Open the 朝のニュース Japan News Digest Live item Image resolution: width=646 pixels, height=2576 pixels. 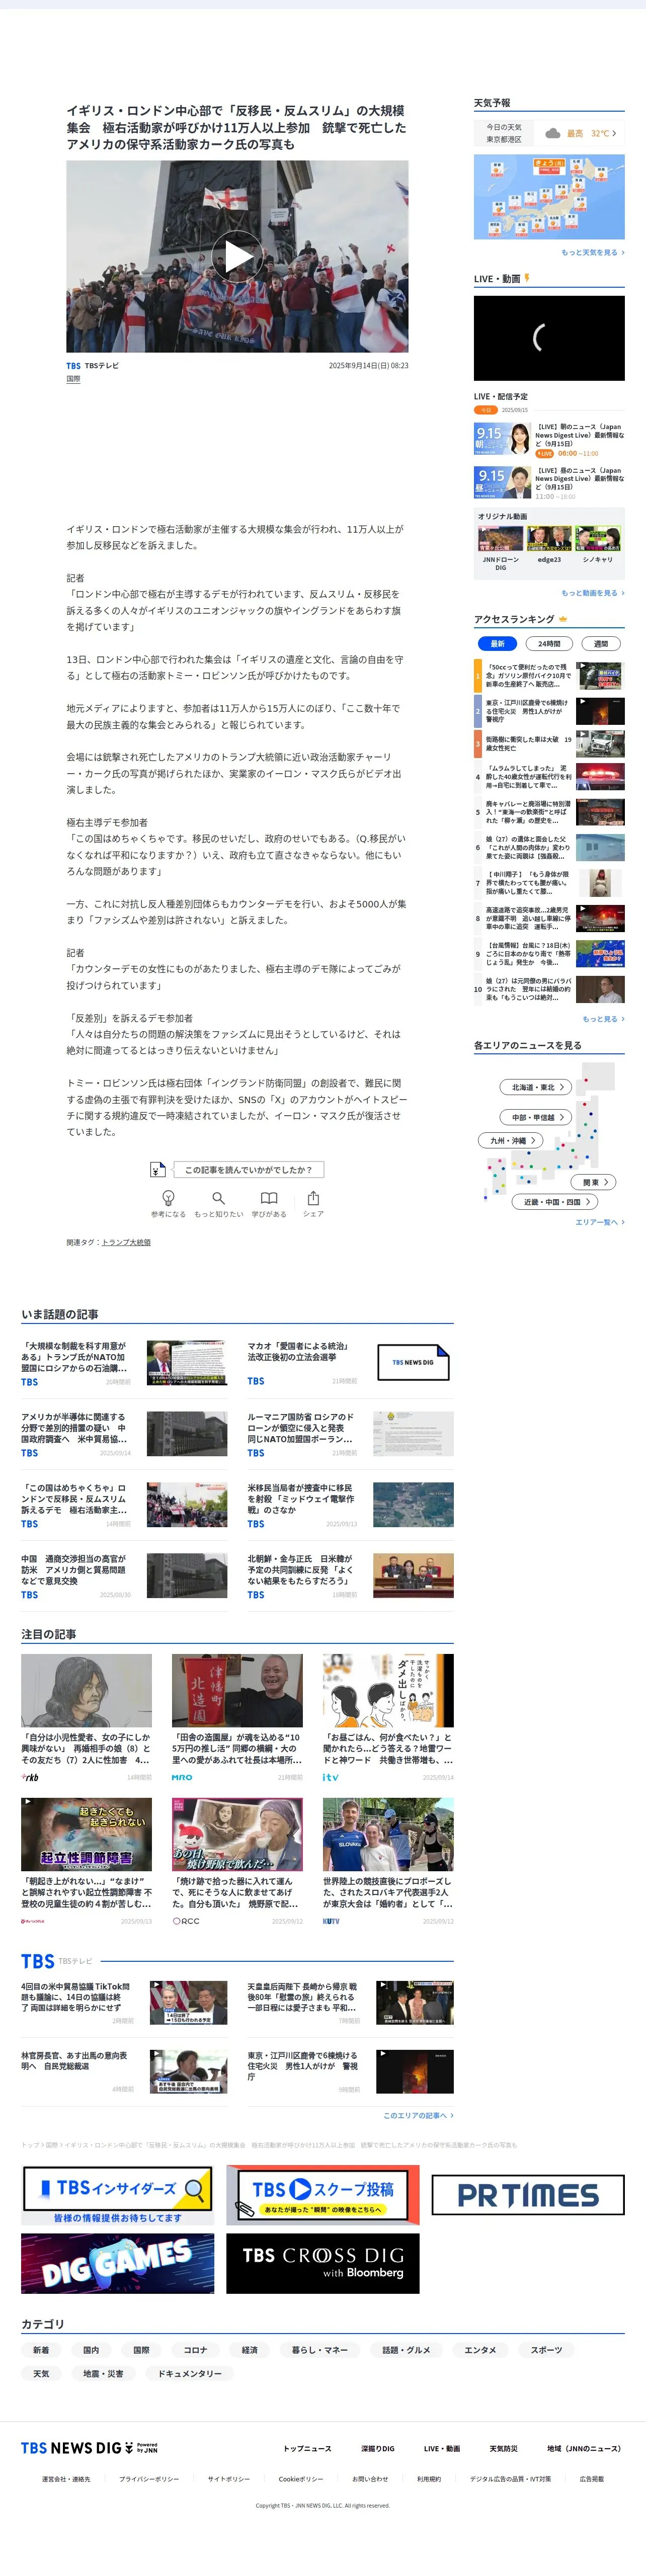549,439
